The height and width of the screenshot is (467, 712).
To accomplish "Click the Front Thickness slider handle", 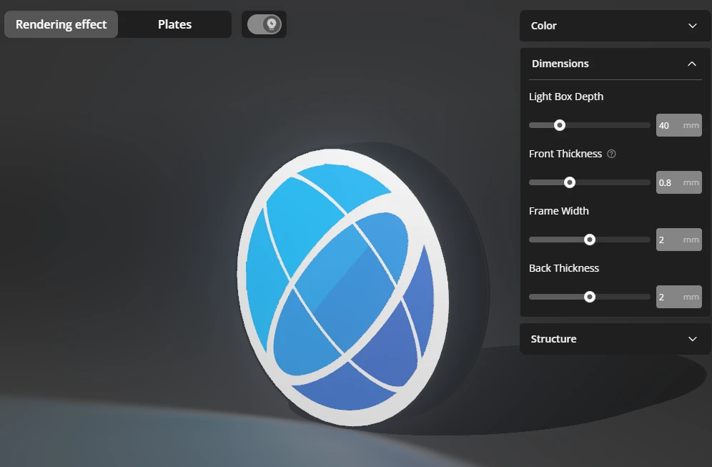I will [x=570, y=182].
